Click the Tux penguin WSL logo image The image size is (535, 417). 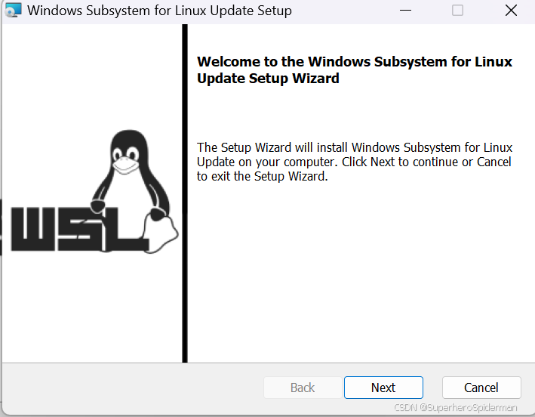94,191
